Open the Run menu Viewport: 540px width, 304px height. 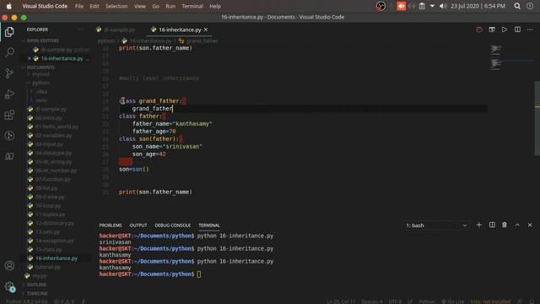(170, 6)
